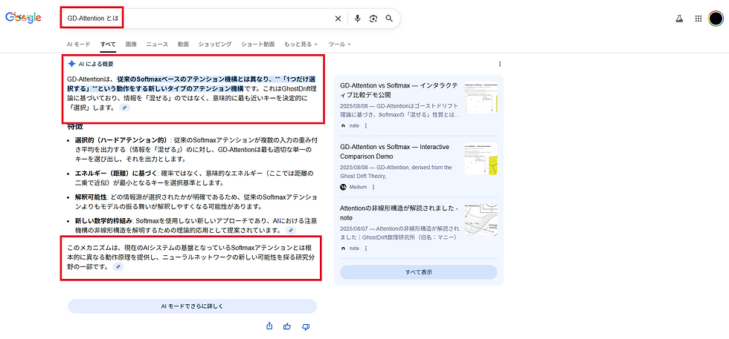This screenshot has height=339, width=729.
Task: Switch to the ショッピング tab
Action: (215, 44)
